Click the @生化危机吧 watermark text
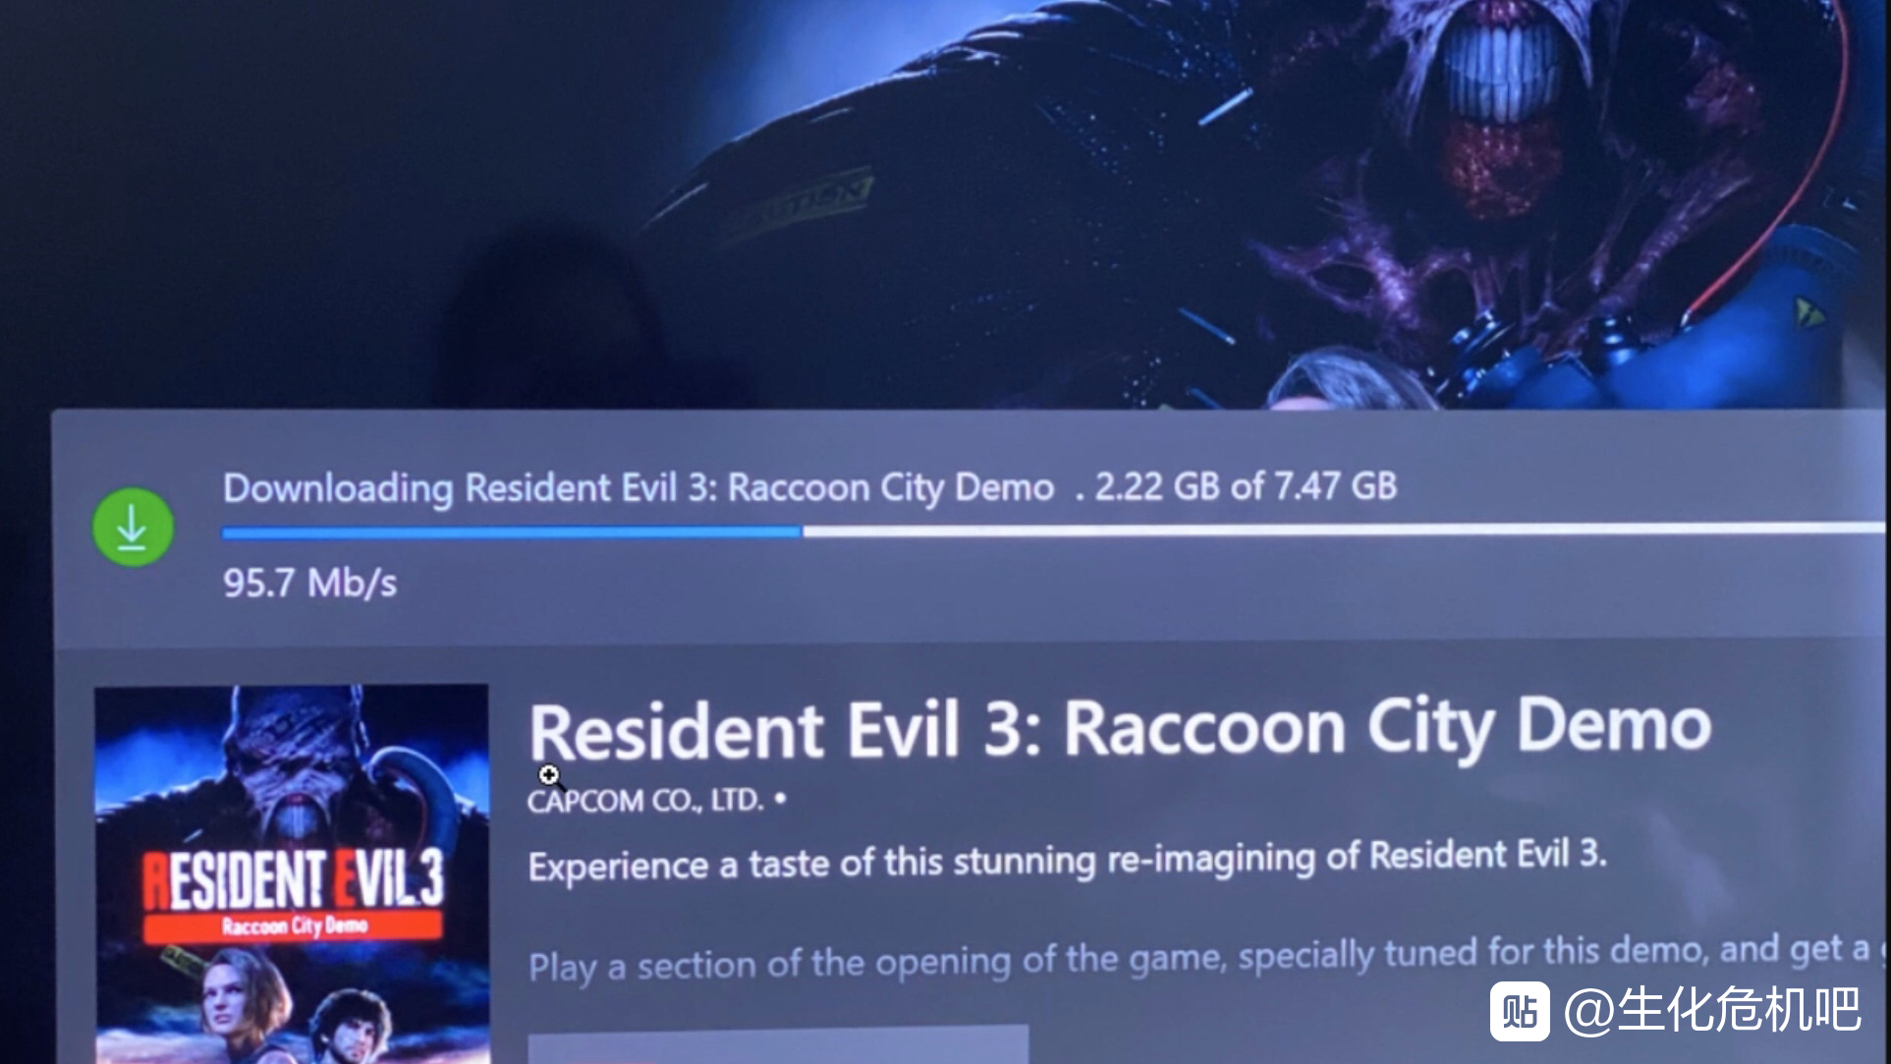 [1712, 1011]
